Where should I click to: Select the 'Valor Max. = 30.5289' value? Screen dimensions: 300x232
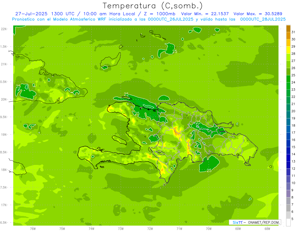(258, 14)
